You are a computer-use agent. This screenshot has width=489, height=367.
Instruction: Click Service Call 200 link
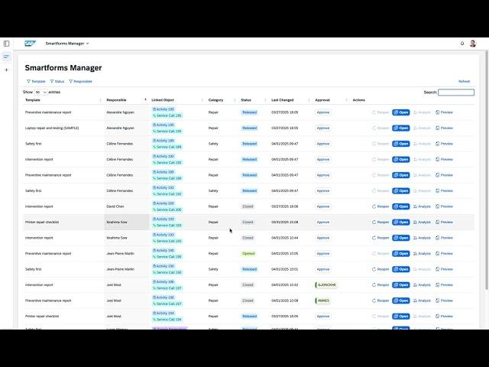click(x=167, y=209)
